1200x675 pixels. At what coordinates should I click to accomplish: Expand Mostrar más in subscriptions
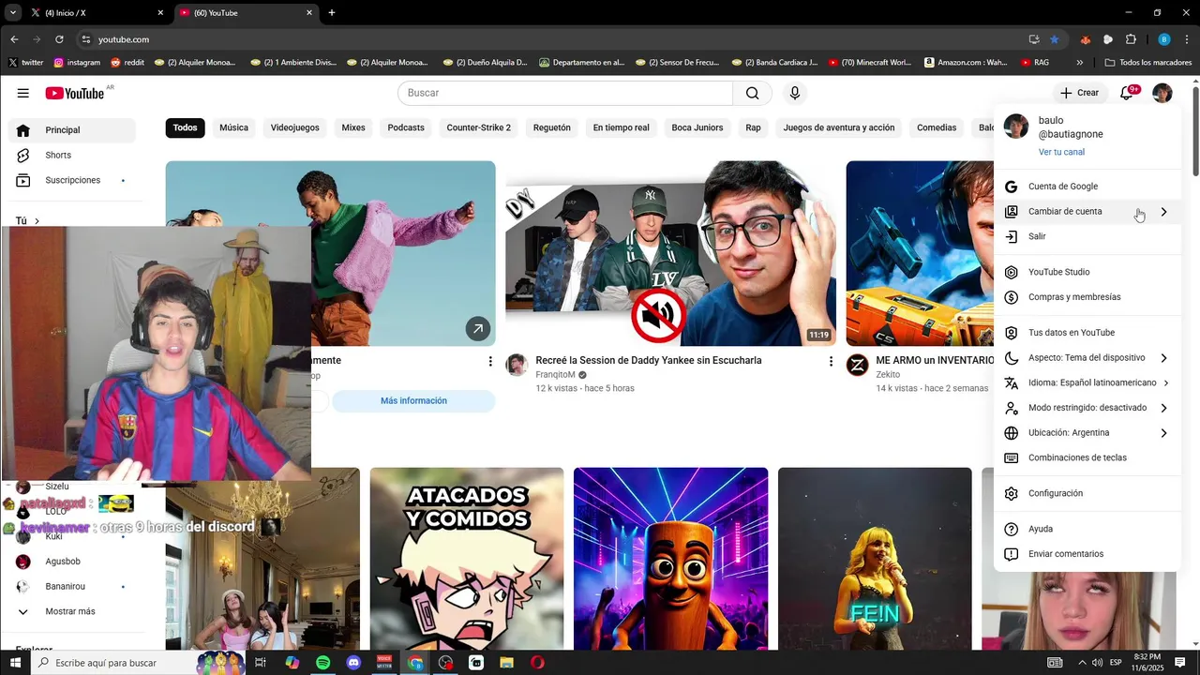(x=72, y=611)
